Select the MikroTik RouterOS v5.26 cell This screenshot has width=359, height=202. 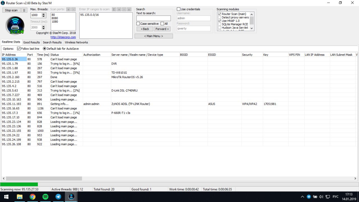point(145,77)
